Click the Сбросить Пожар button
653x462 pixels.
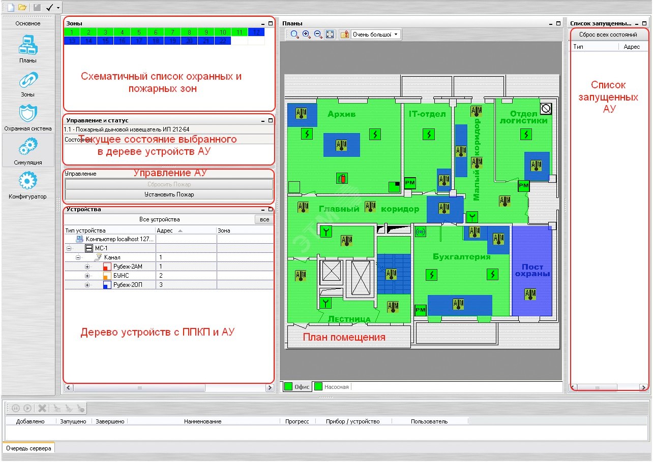tap(170, 185)
